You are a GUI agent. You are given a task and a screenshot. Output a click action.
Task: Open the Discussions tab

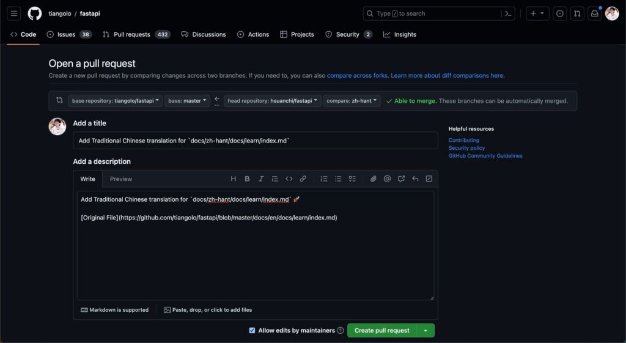click(x=204, y=34)
